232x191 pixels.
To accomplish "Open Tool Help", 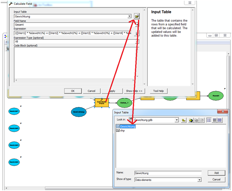I will (x=158, y=91).
